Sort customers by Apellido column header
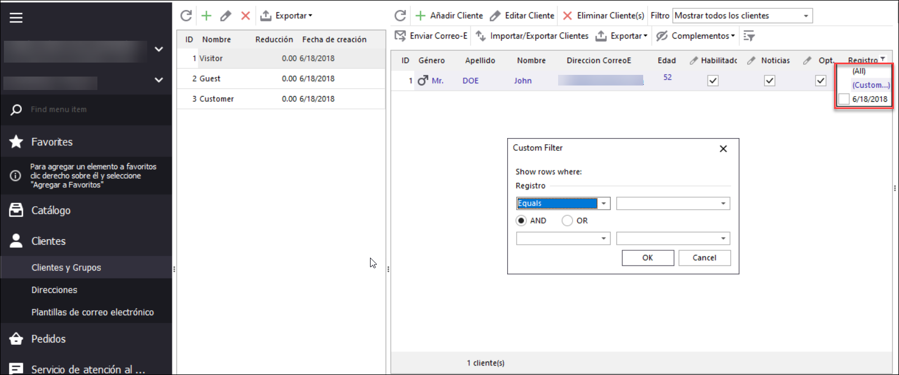Screen dimensions: 899x375 tap(480, 60)
